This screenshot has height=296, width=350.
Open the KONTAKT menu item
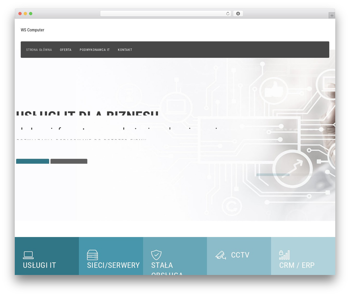tap(125, 50)
